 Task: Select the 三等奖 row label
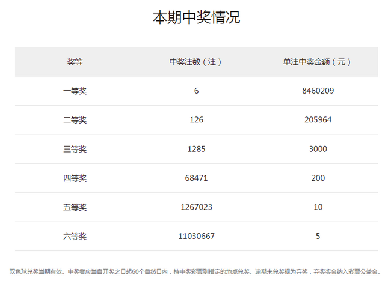[x=75, y=149]
